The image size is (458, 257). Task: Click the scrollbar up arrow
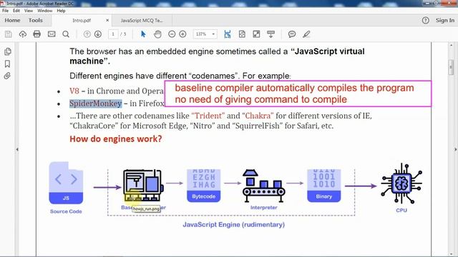[451, 46]
